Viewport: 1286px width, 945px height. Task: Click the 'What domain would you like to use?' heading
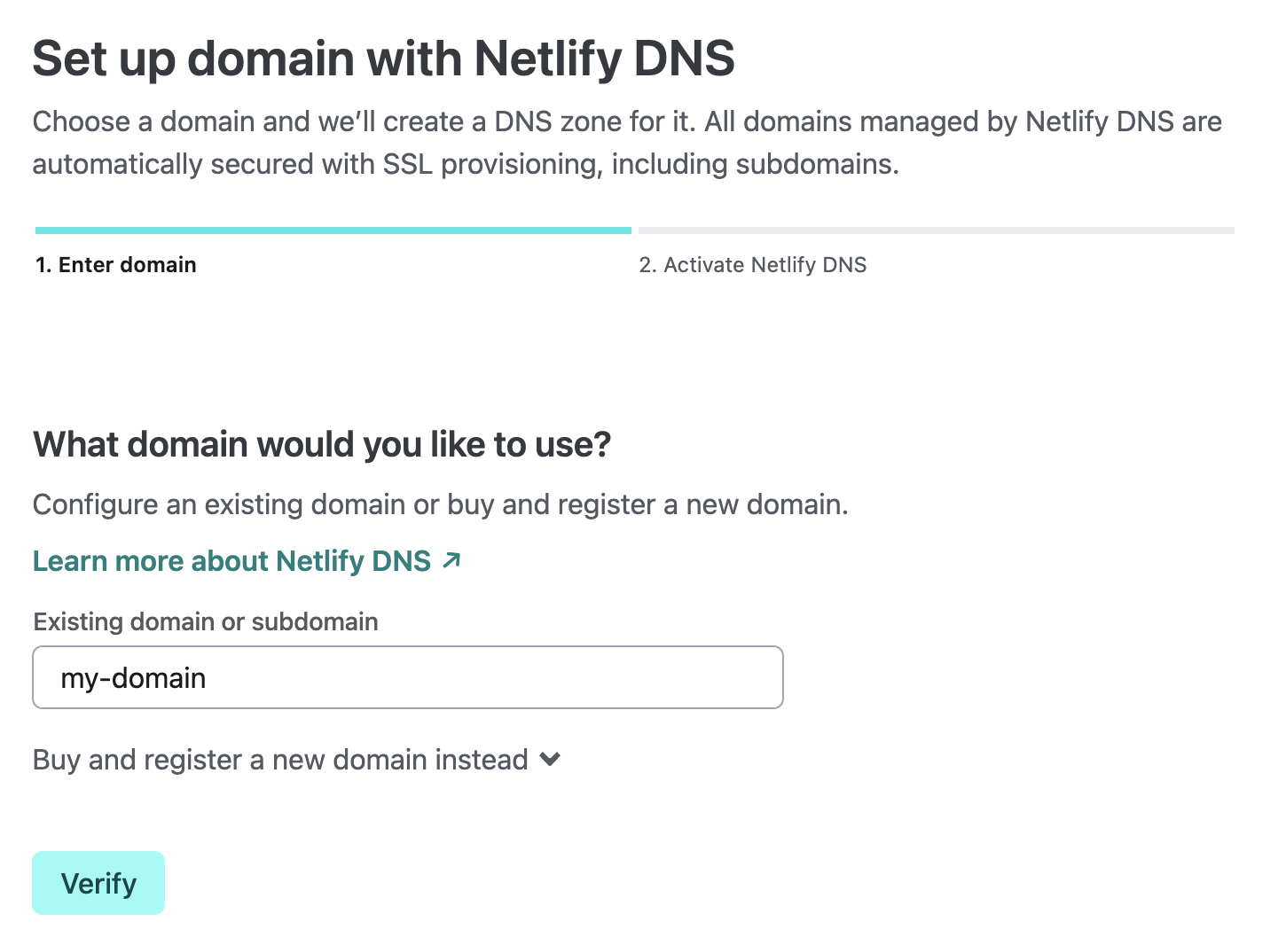tap(322, 445)
